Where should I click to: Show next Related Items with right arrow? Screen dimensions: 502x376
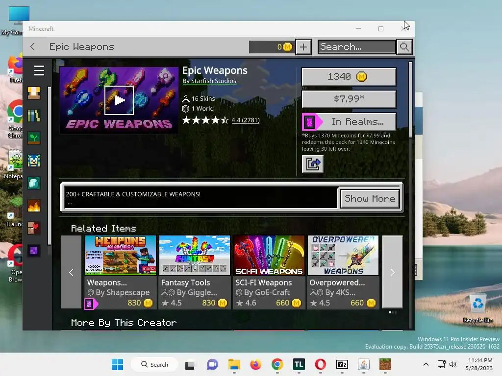click(393, 272)
